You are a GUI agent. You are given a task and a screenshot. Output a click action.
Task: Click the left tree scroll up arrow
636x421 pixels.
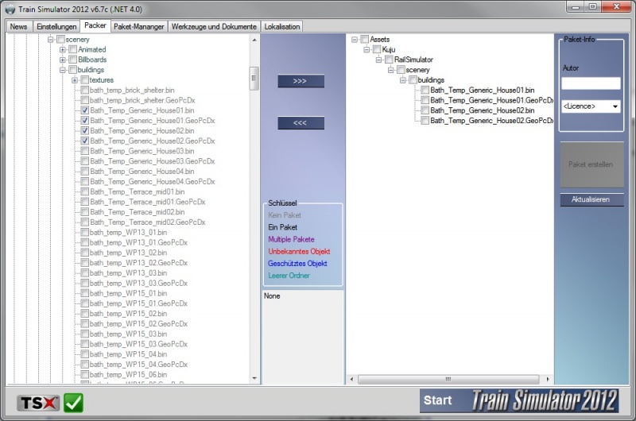tap(254, 40)
